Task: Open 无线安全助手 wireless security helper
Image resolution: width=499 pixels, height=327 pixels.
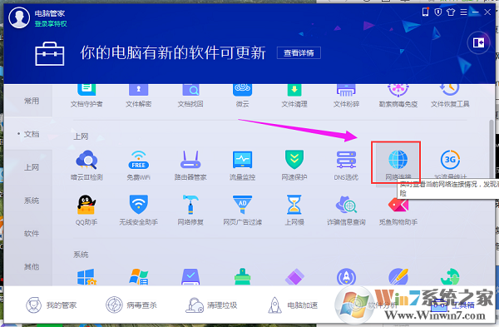Action: tap(138, 210)
